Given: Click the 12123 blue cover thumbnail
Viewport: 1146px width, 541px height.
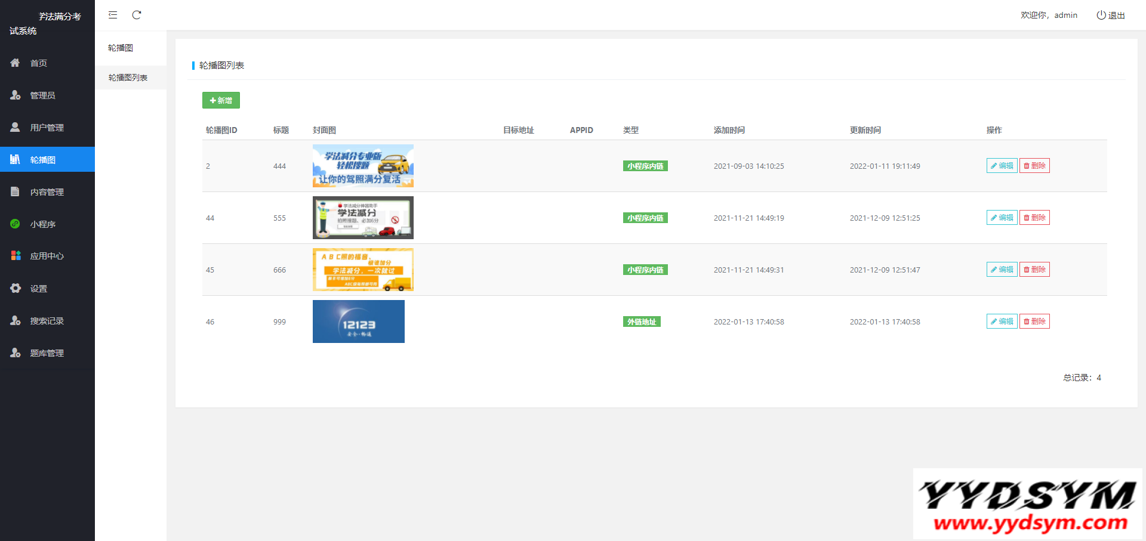Looking at the screenshot, I should [358, 321].
